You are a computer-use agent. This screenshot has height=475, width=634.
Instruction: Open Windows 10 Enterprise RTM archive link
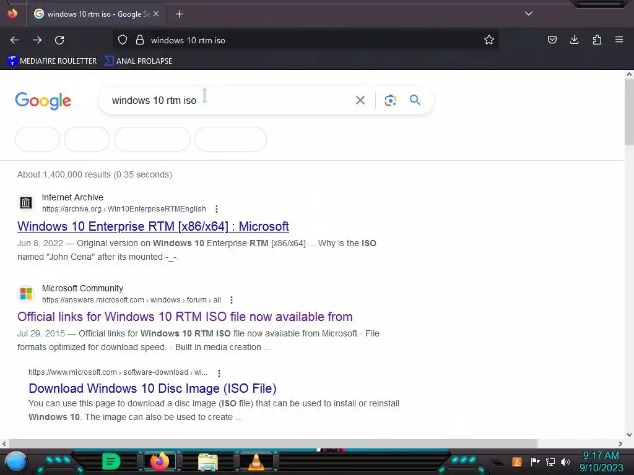pos(153,226)
